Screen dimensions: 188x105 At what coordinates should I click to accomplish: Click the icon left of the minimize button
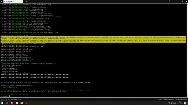[x=169, y=1]
